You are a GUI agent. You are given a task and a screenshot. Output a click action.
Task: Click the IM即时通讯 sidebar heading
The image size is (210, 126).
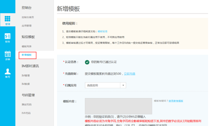click(x=30, y=66)
